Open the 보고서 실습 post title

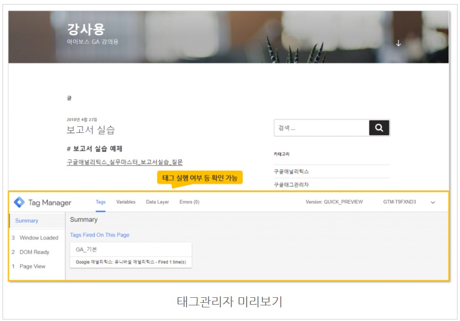(x=90, y=130)
